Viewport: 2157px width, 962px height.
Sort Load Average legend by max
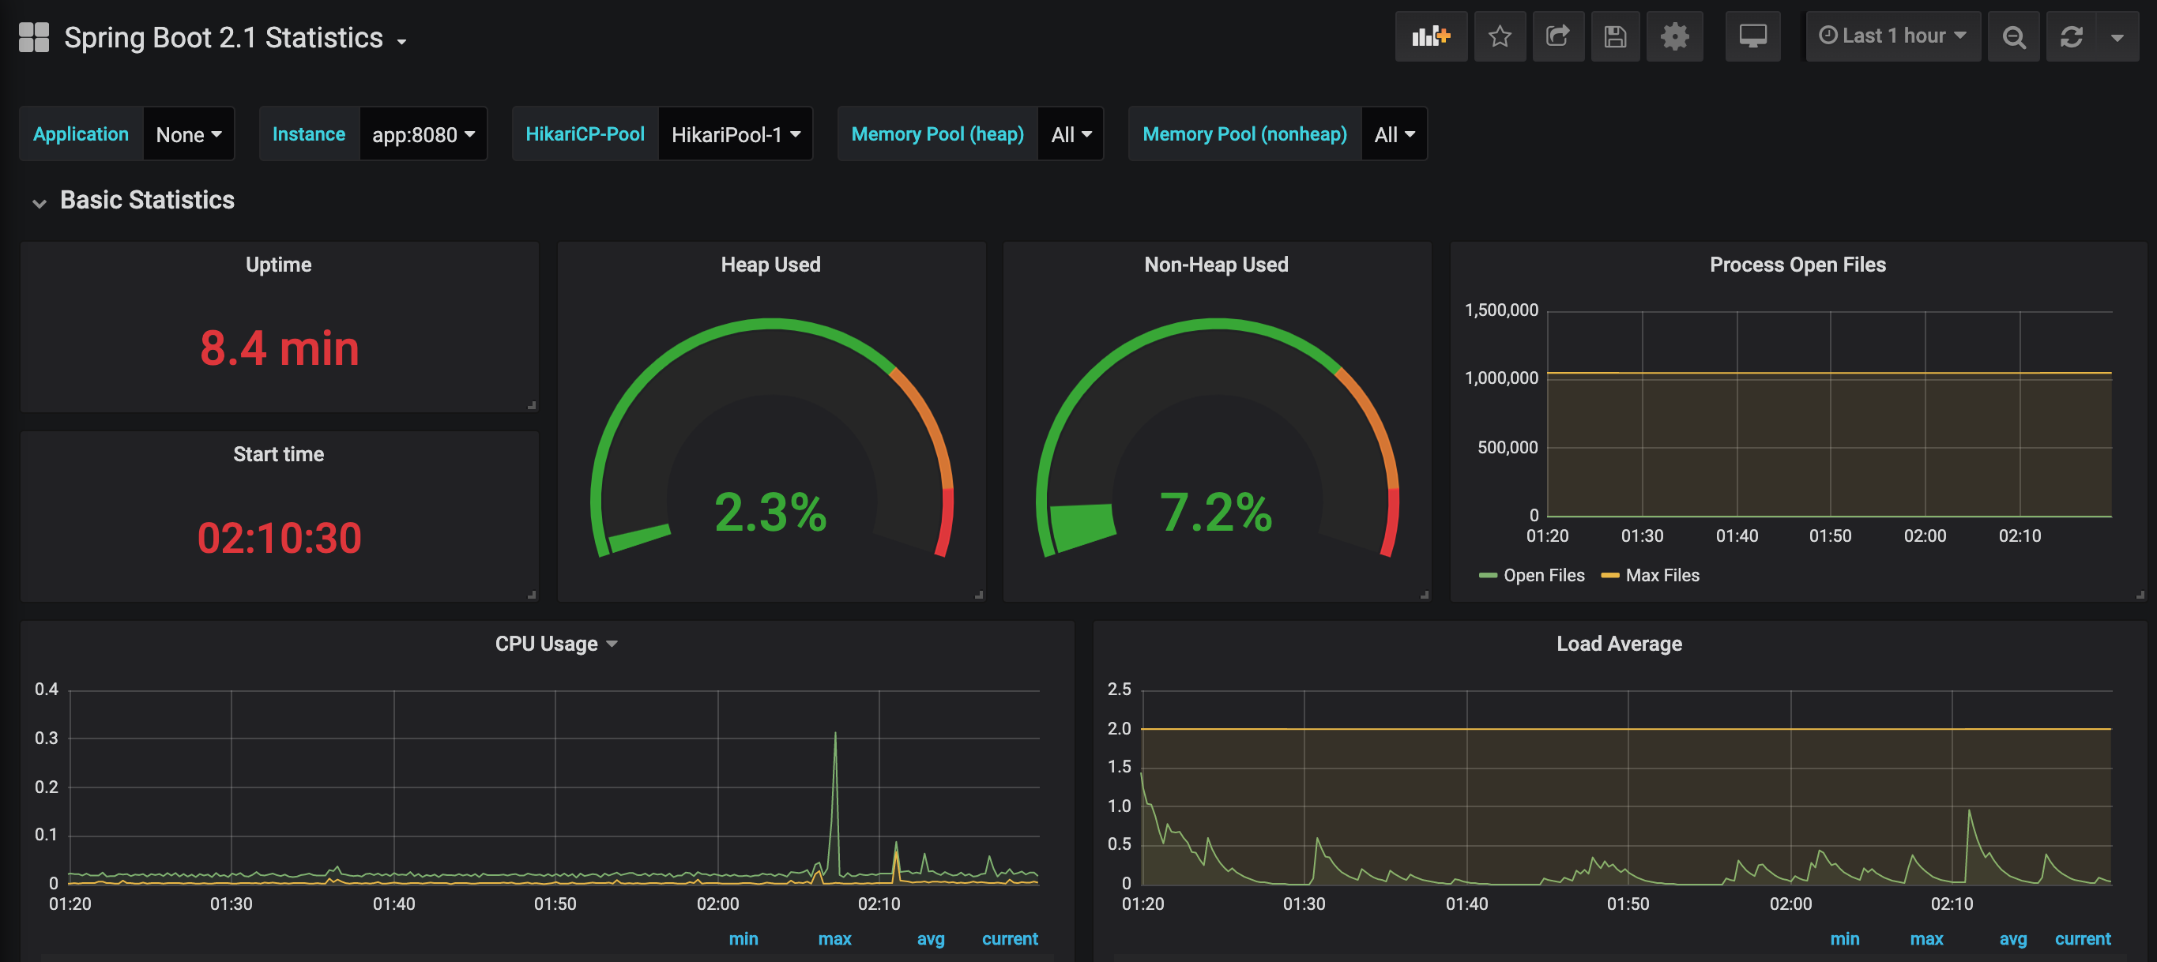1926,938
